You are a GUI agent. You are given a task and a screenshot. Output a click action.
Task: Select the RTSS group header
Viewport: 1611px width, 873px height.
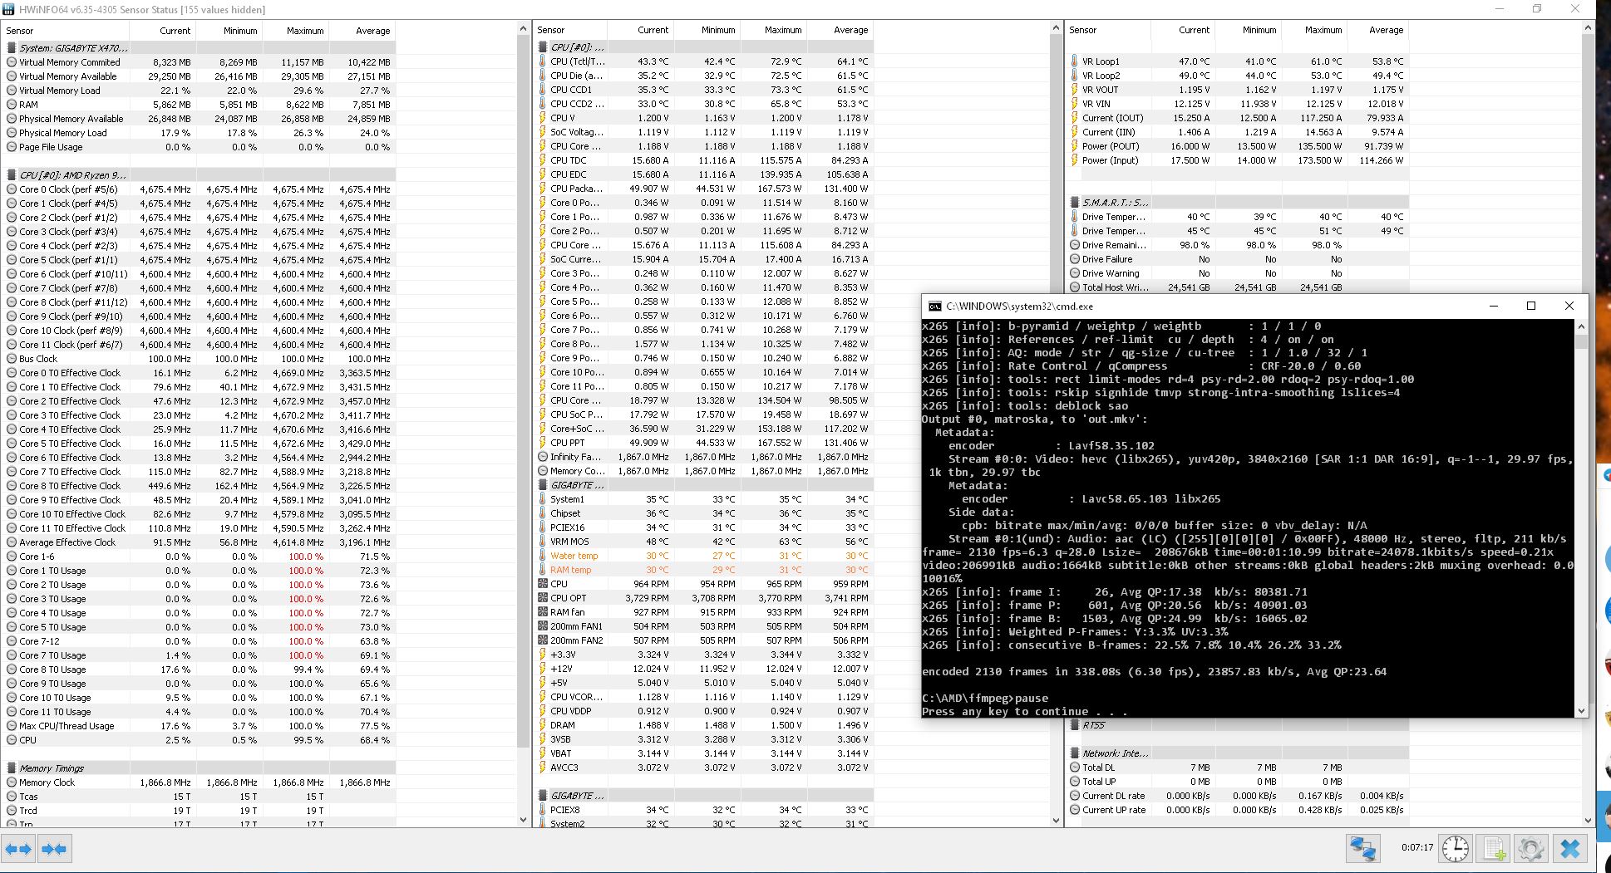point(1239,725)
